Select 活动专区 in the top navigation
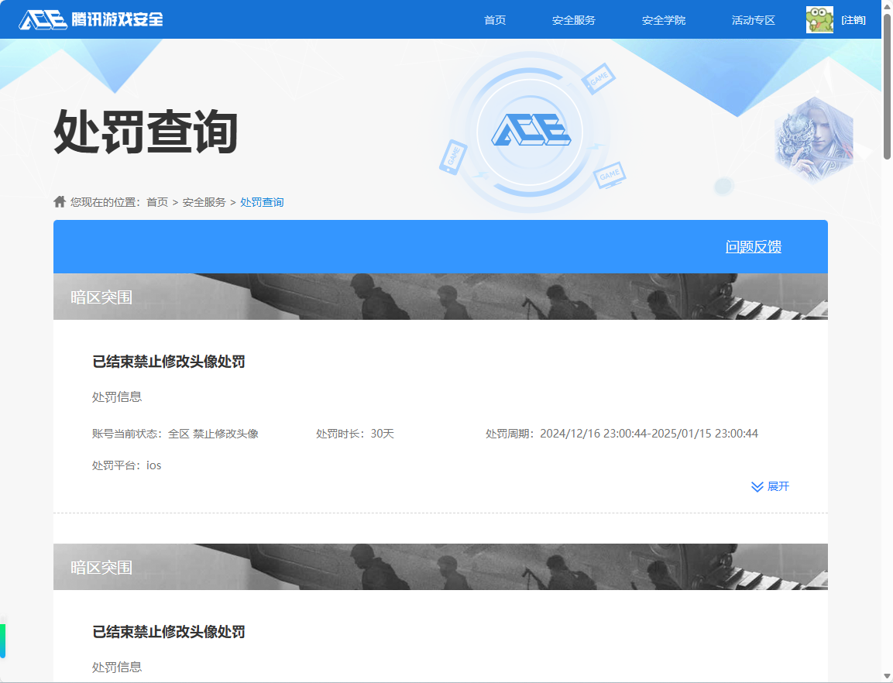This screenshot has height=683, width=893. (x=754, y=20)
